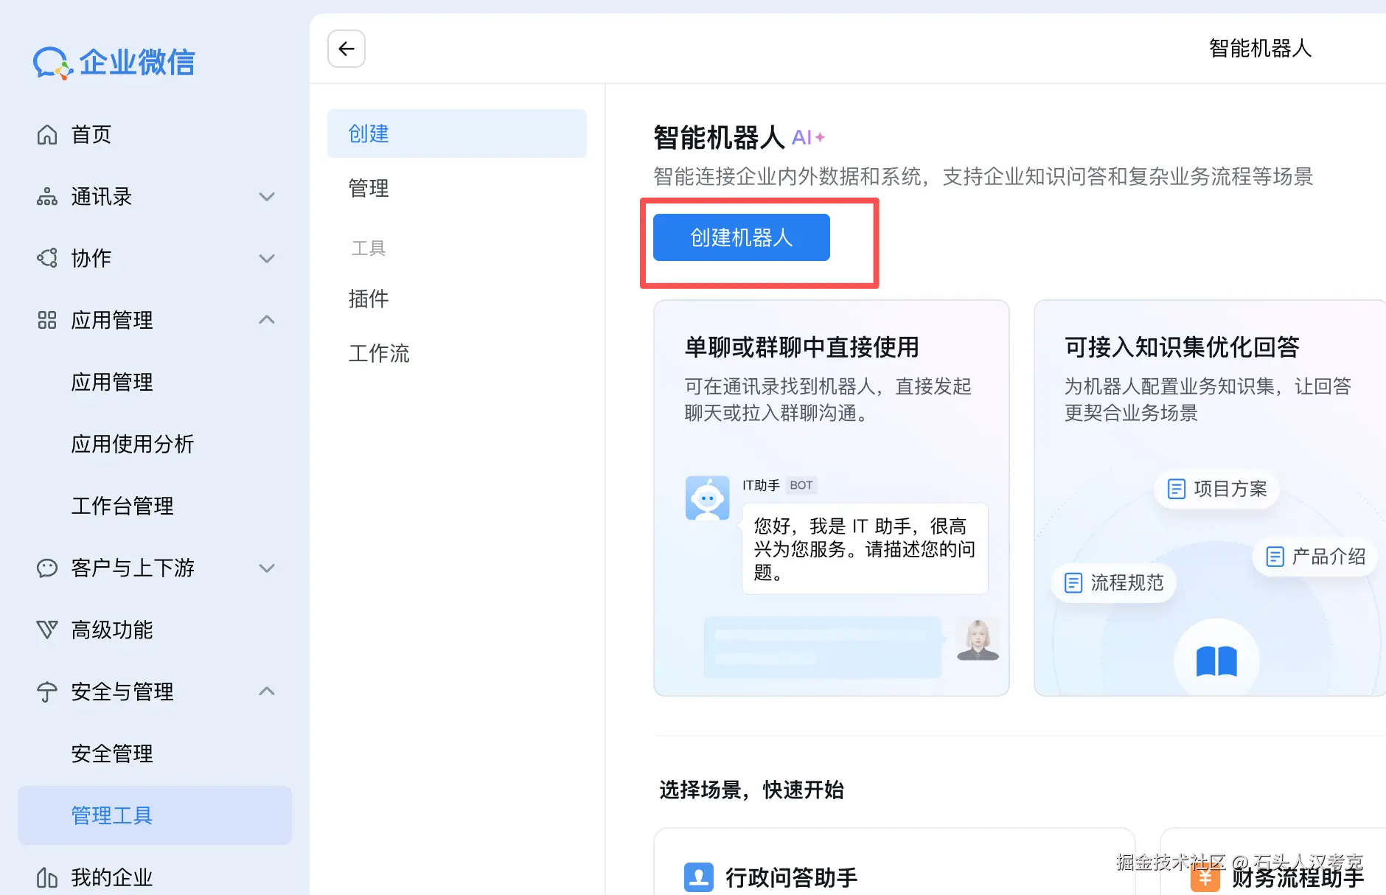Go to 首页 in sidebar
1386x895 pixels.
pos(155,135)
